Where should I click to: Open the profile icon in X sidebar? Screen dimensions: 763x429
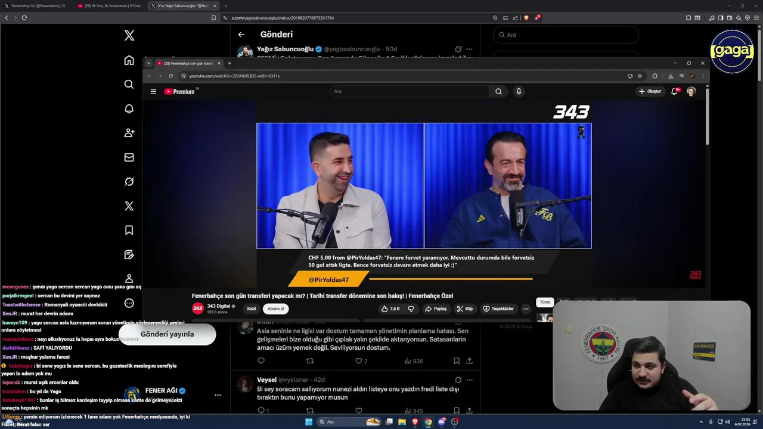click(x=129, y=279)
